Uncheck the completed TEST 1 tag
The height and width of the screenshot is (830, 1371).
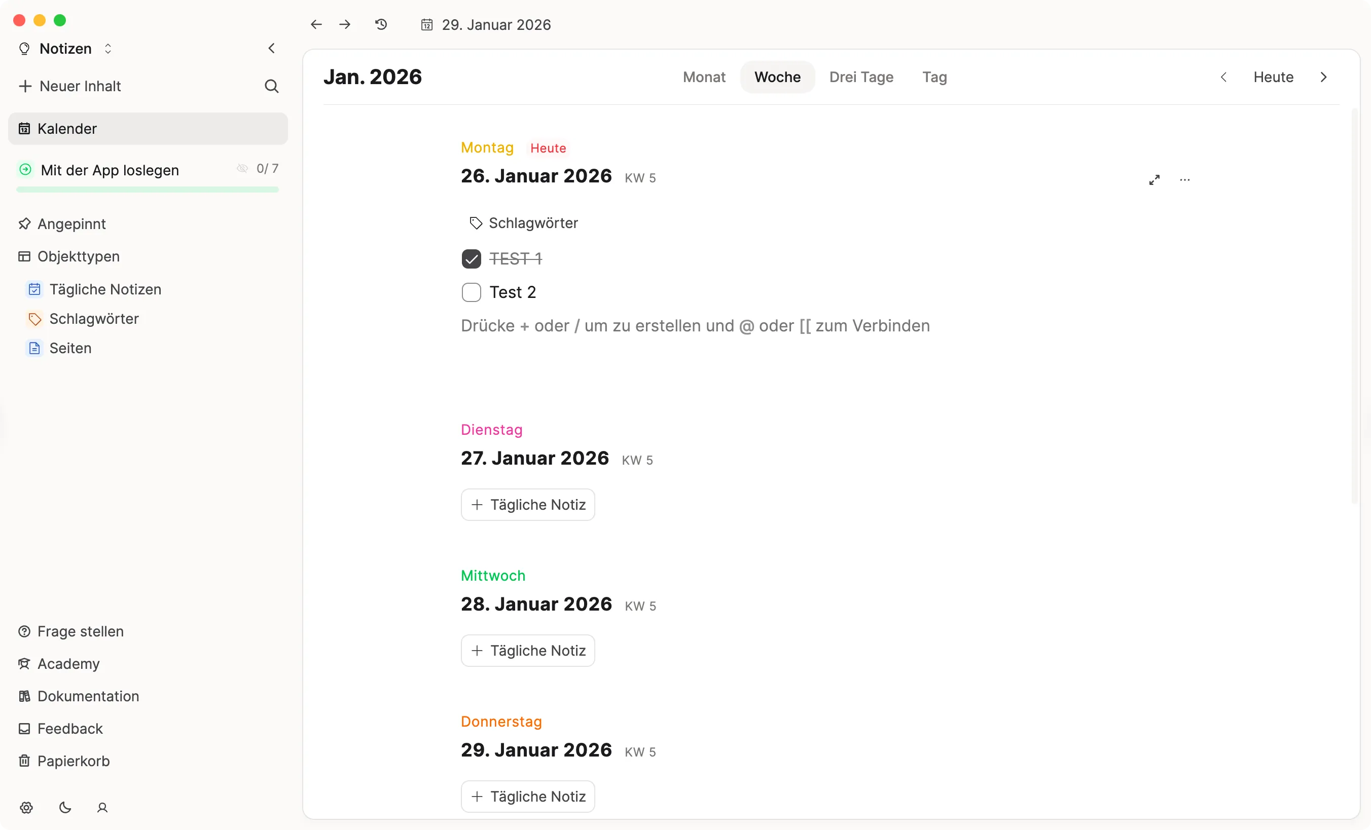coord(472,258)
